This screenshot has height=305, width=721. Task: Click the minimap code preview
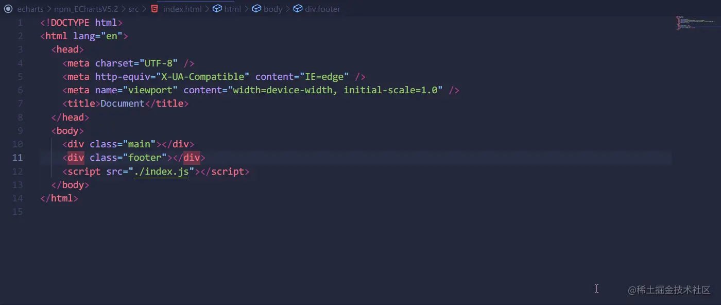(695, 23)
